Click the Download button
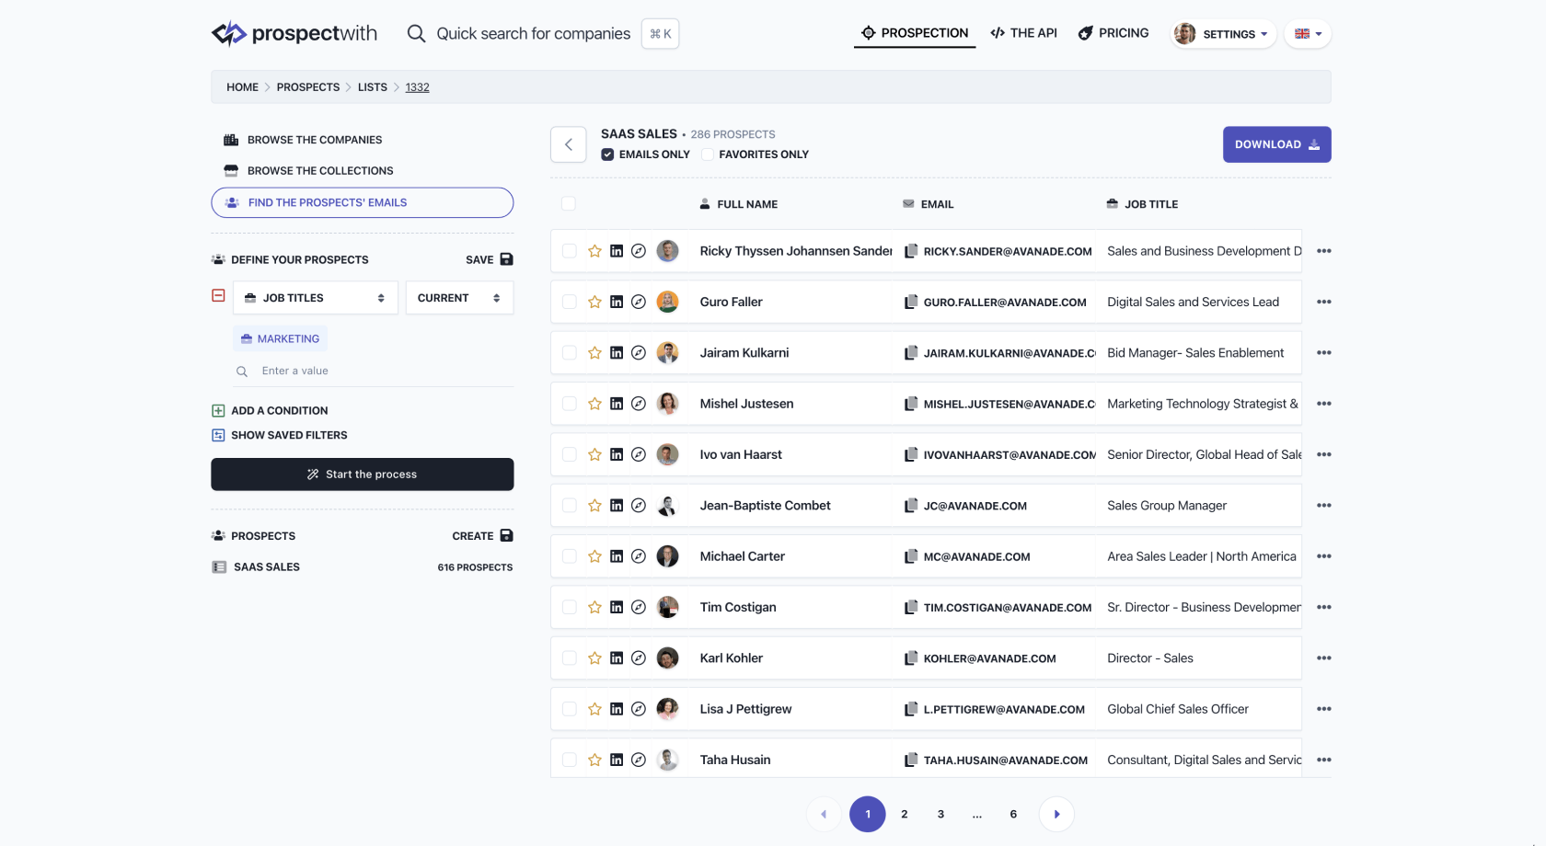This screenshot has width=1546, height=846. click(x=1277, y=144)
